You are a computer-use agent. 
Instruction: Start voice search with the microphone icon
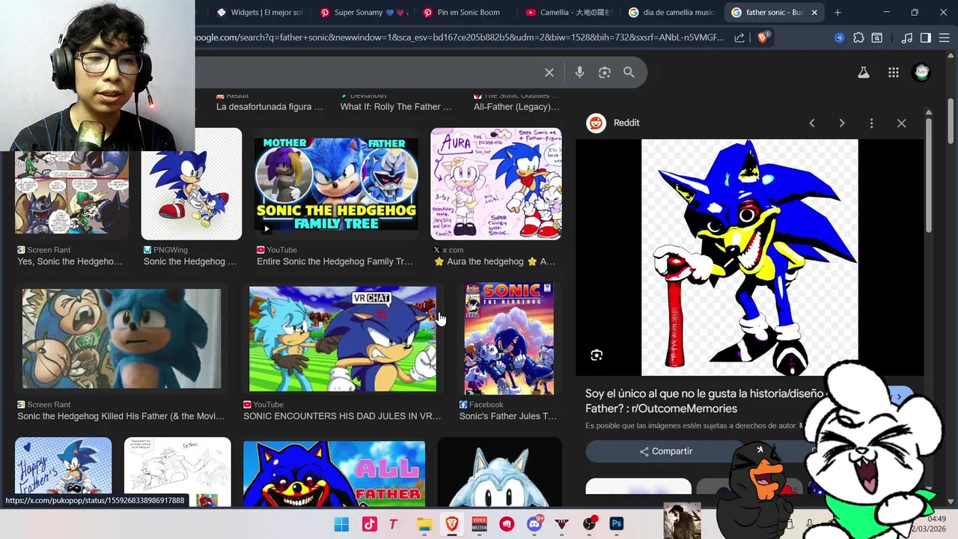pos(579,73)
